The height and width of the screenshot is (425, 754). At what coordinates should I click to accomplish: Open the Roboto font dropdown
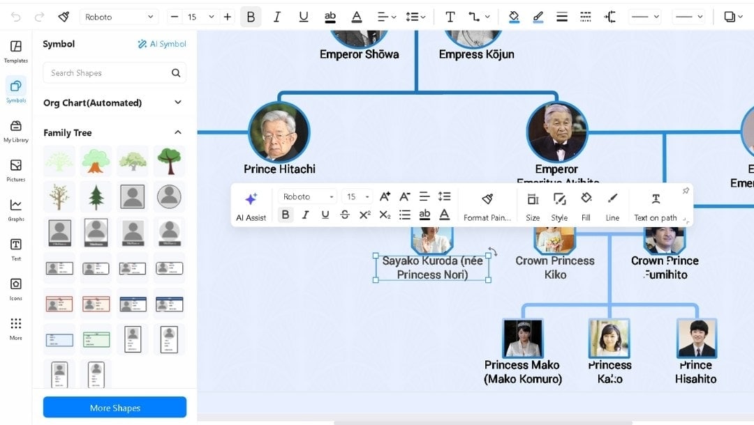click(x=119, y=15)
